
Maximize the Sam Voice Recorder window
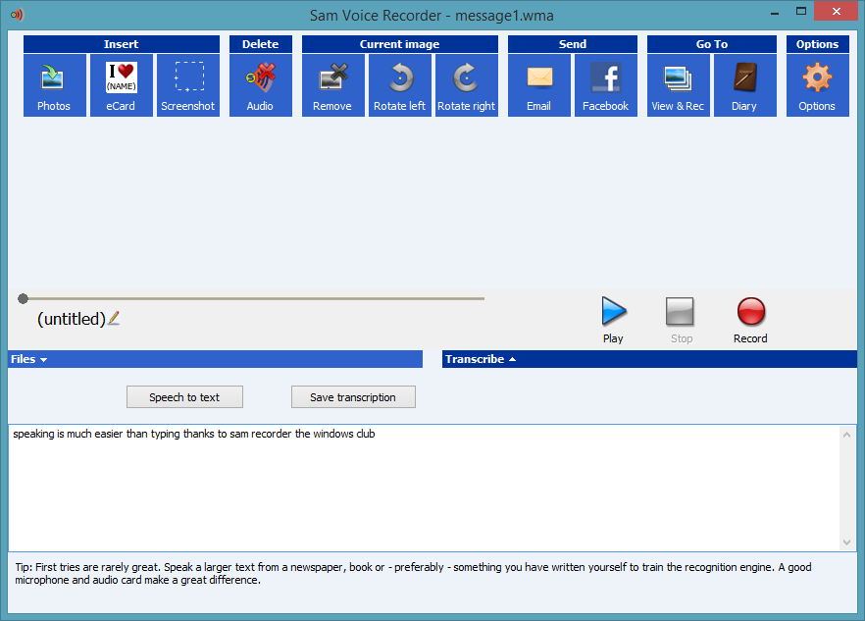pos(801,12)
